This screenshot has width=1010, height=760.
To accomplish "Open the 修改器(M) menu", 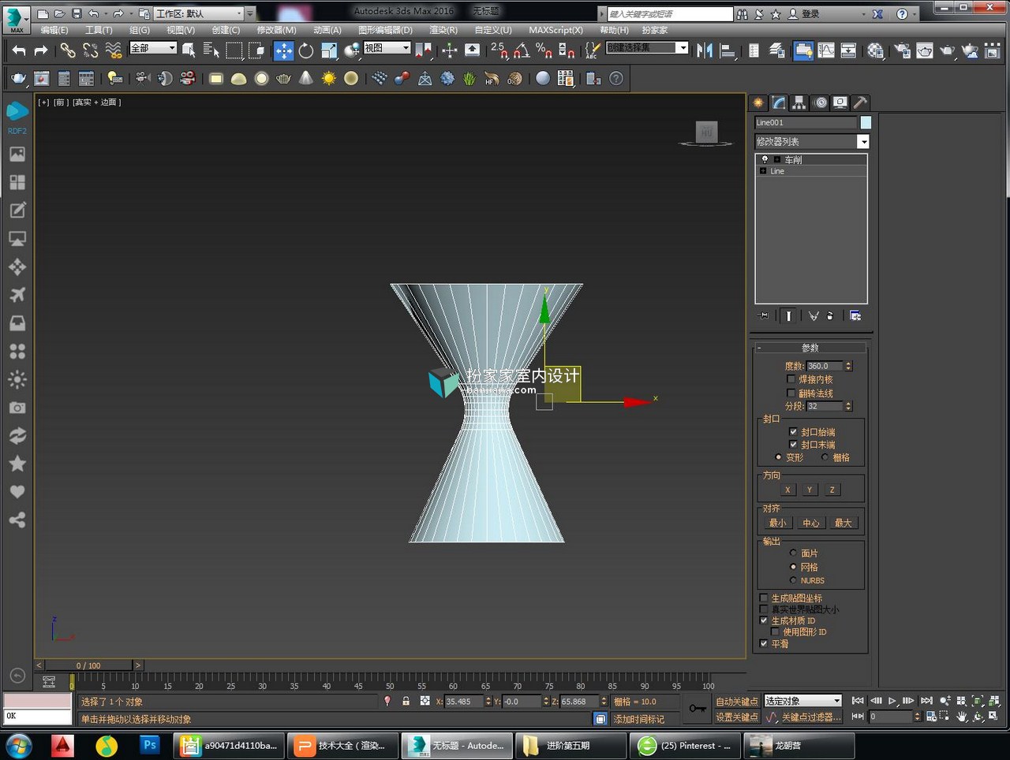I will coord(276,30).
